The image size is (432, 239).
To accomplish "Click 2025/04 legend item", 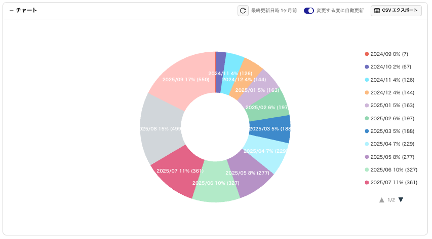I will [392, 144].
